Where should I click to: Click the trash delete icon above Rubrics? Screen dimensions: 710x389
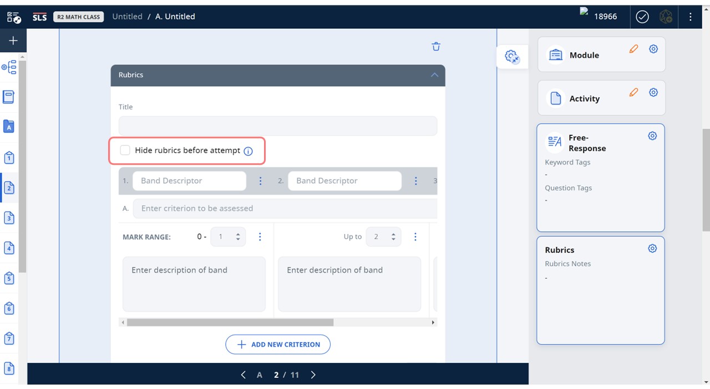[x=436, y=47]
